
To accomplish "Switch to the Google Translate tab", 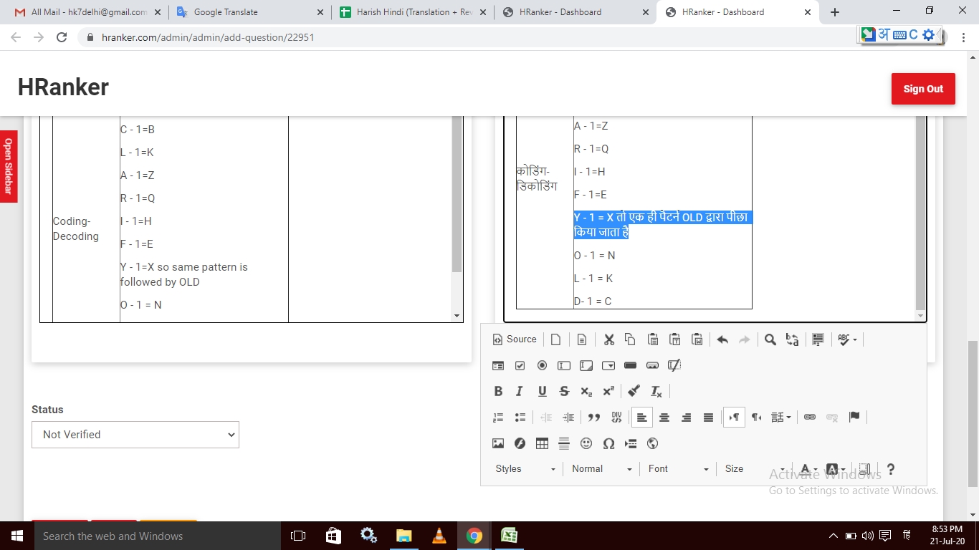I will (x=249, y=12).
